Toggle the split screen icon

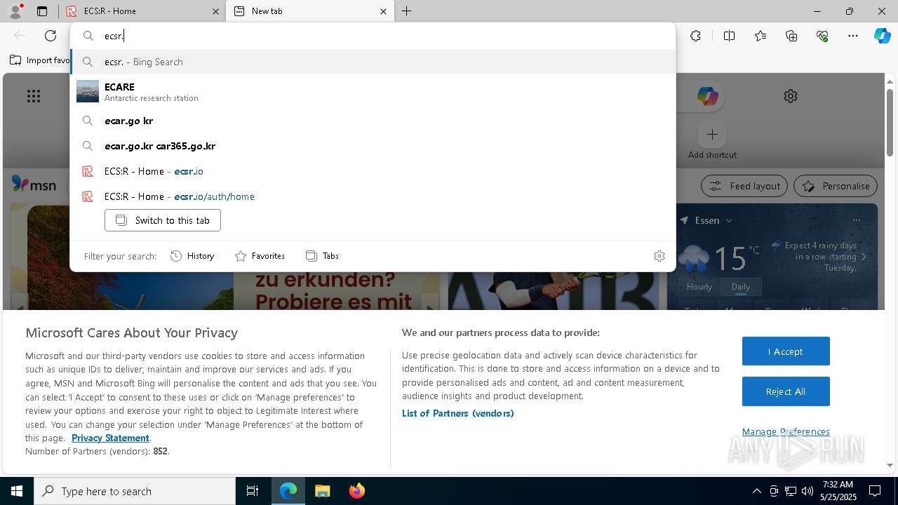click(x=729, y=36)
